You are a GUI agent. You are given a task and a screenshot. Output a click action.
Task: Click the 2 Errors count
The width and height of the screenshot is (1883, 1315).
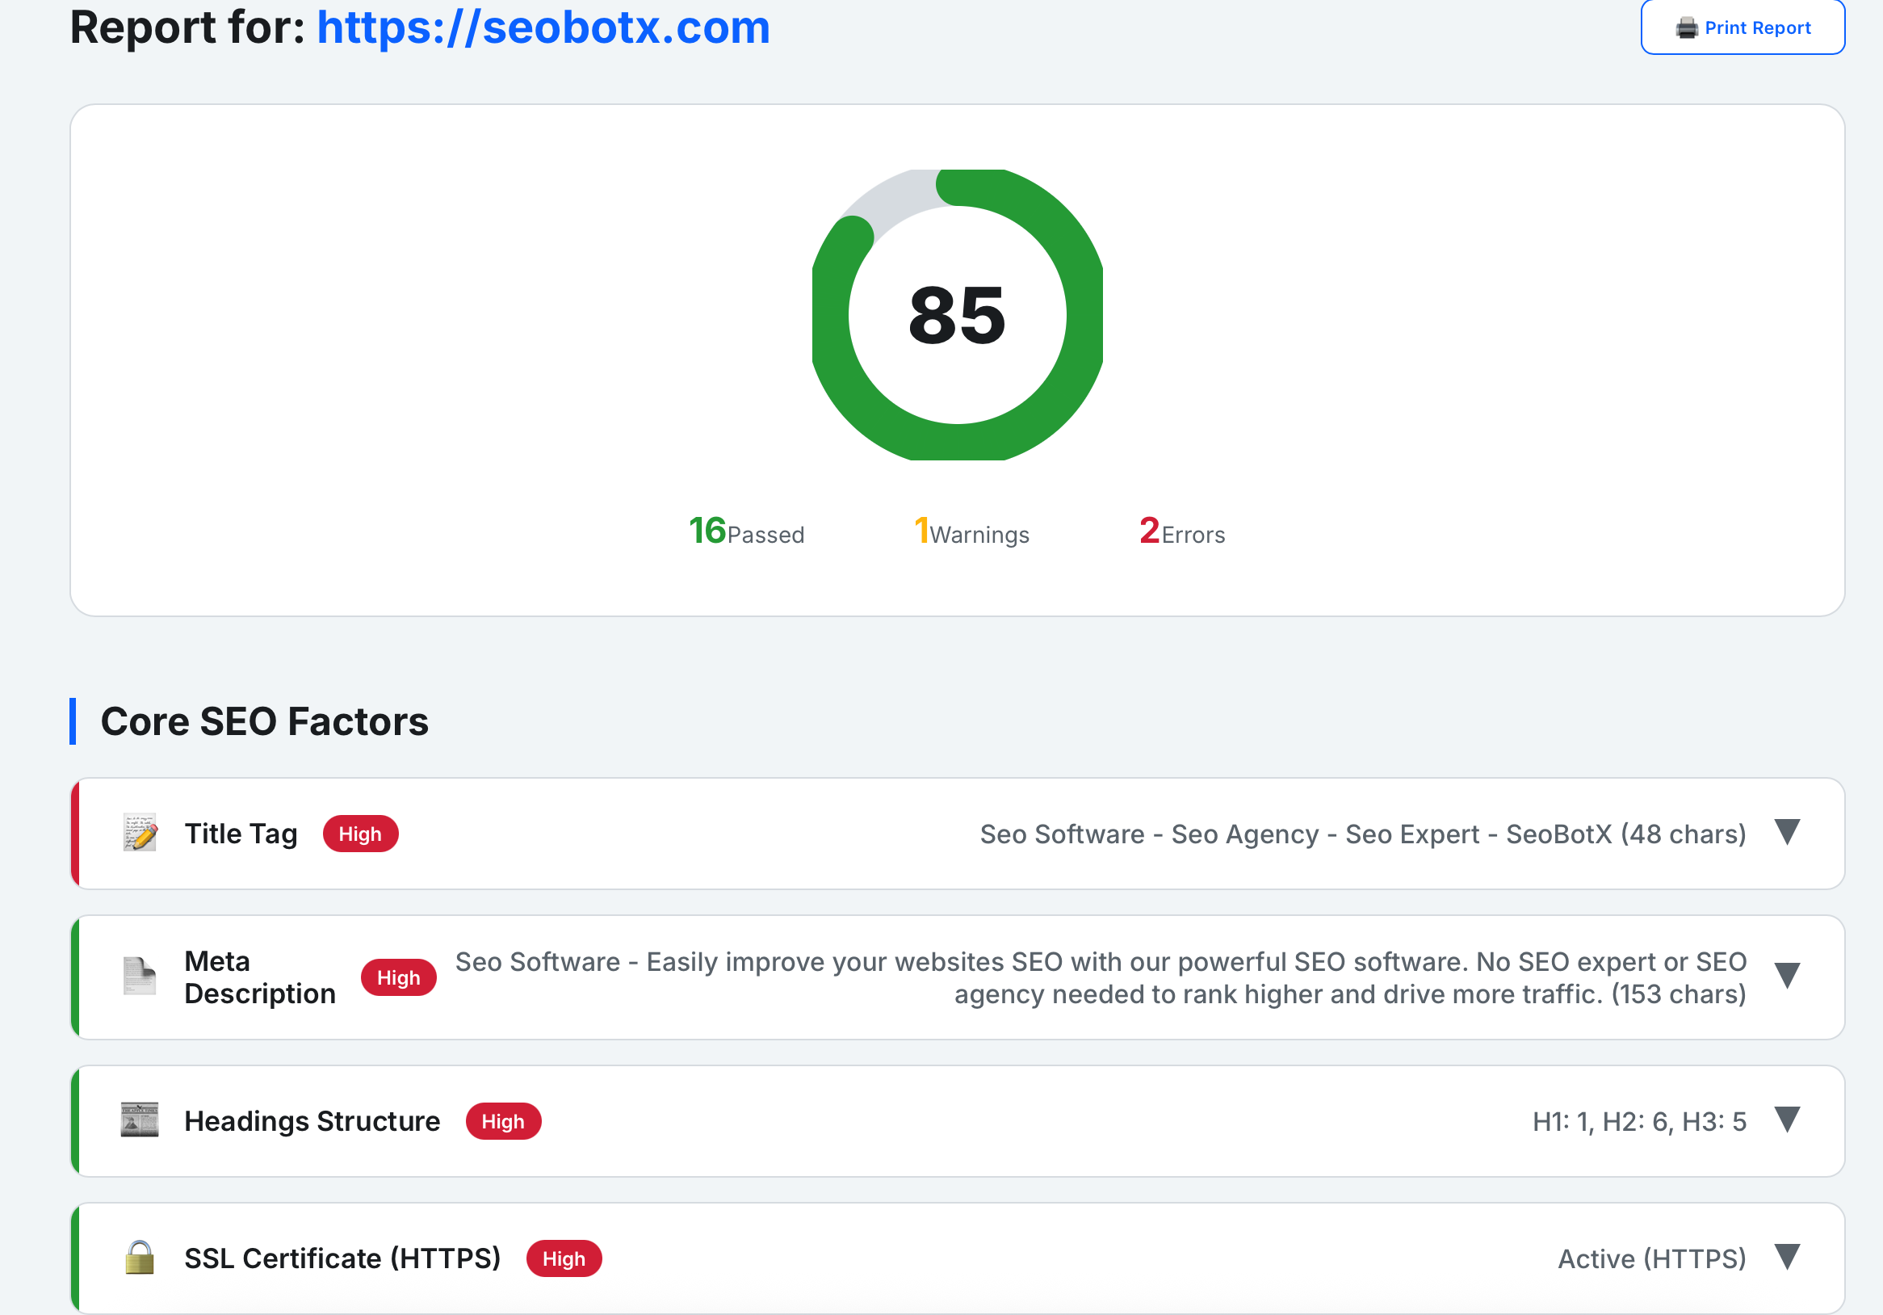pyautogui.click(x=1182, y=531)
